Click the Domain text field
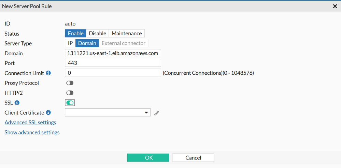This screenshot has width=341, height=168. click(x=113, y=53)
